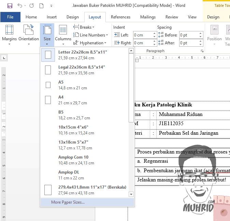Open the Review tab

click(x=172, y=17)
